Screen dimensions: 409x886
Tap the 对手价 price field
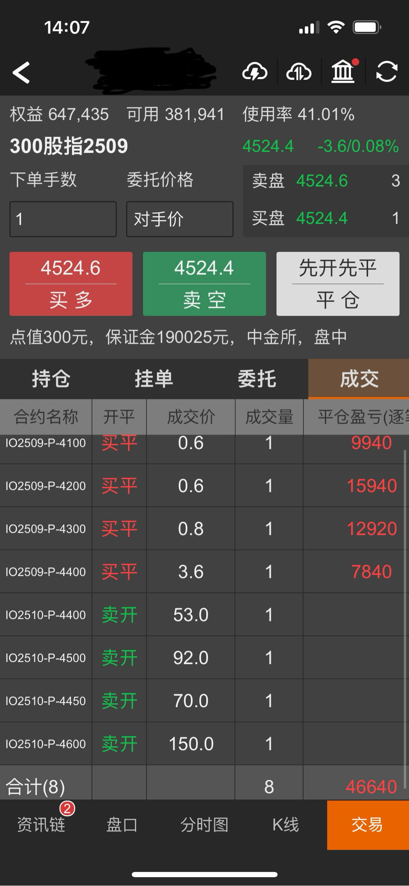click(x=180, y=219)
